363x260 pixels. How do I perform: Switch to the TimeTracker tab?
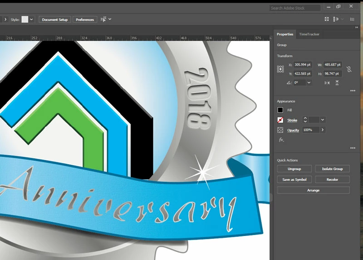309,34
